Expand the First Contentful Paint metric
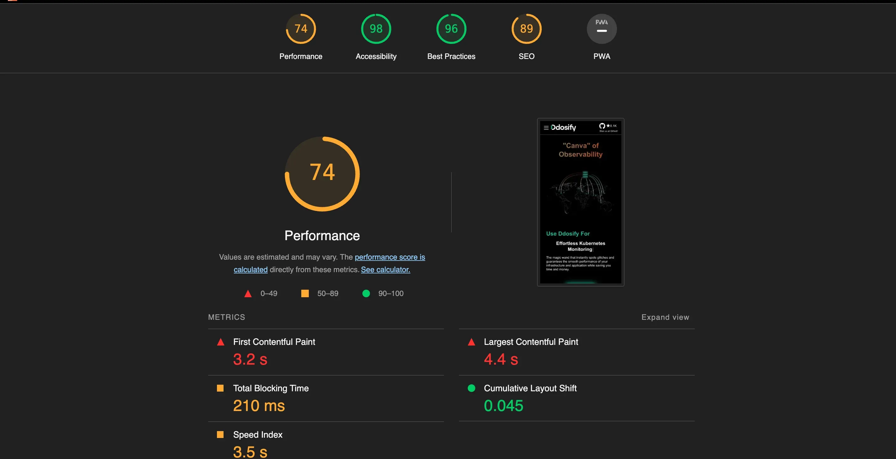The width and height of the screenshot is (896, 459). [274, 342]
